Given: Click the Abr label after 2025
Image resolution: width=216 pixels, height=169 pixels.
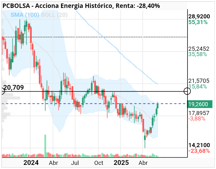Looking at the screenshot, I should pyautogui.click(x=143, y=163).
